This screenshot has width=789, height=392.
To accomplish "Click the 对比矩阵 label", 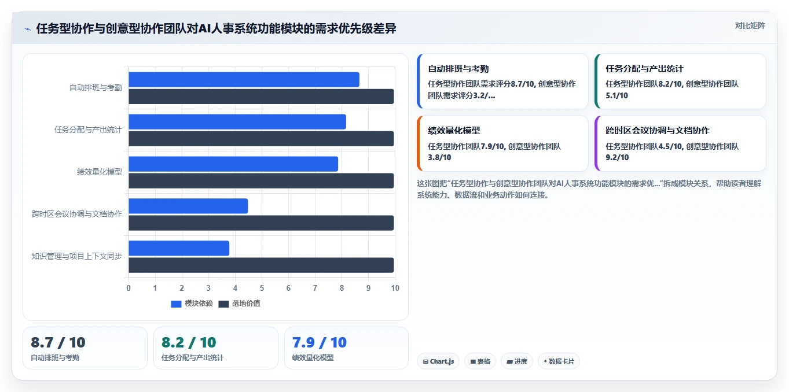I will click(750, 25).
